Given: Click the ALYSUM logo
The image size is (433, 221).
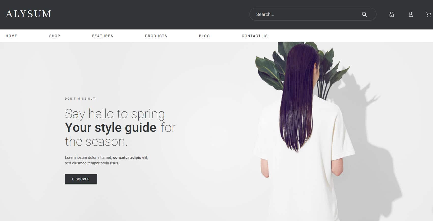Looking at the screenshot, I should (28, 14).
